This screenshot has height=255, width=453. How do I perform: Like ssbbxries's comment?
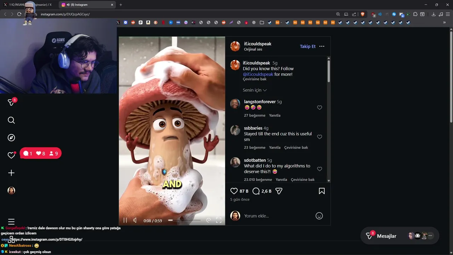[x=320, y=137]
